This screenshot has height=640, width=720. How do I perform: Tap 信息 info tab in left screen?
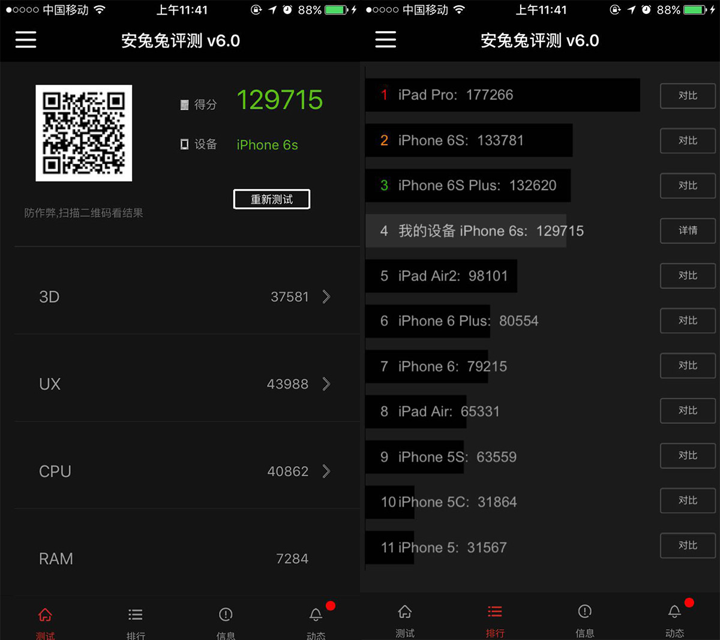226,622
